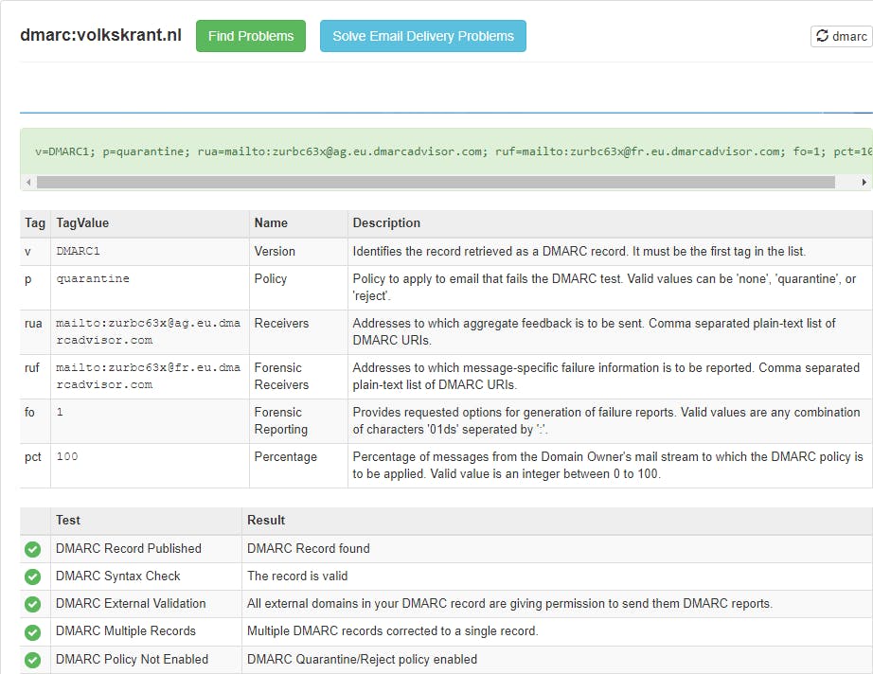
Task: Click the DMARC Policy Not Enabled test name
Action: pyautogui.click(x=132, y=659)
